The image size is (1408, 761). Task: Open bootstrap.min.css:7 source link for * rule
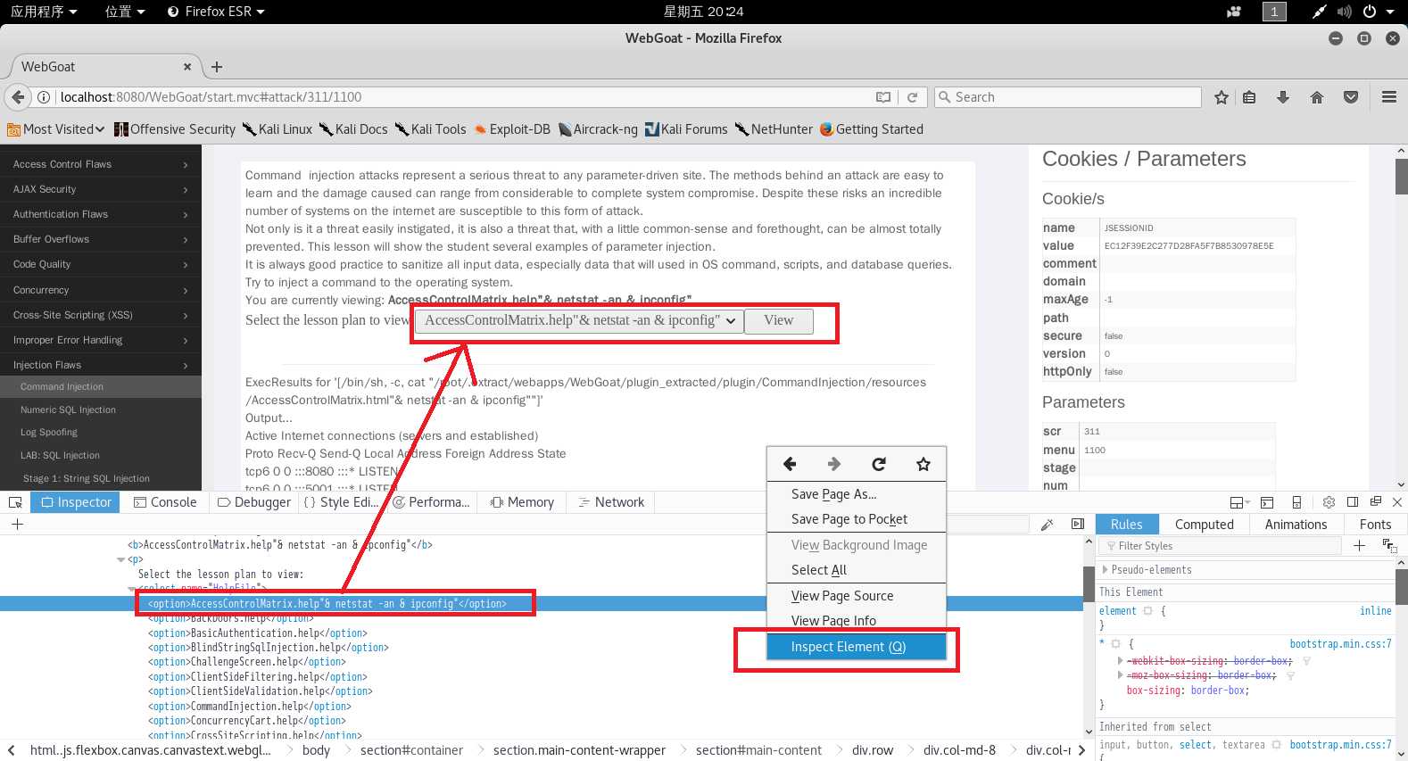pyautogui.click(x=1340, y=644)
